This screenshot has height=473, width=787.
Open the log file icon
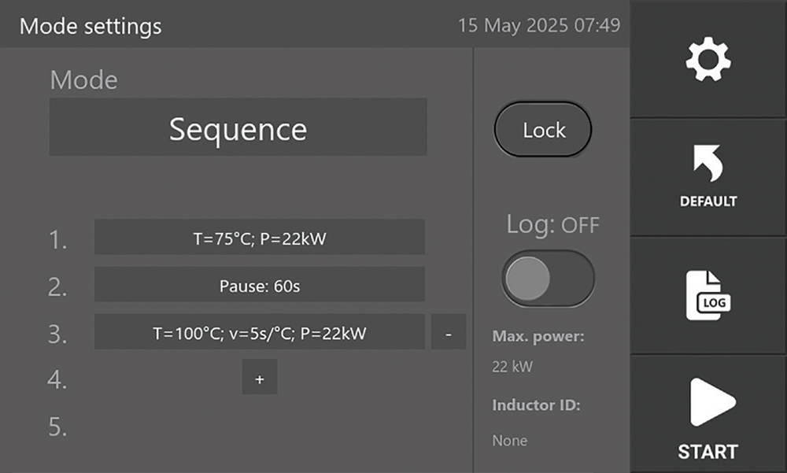(708, 296)
